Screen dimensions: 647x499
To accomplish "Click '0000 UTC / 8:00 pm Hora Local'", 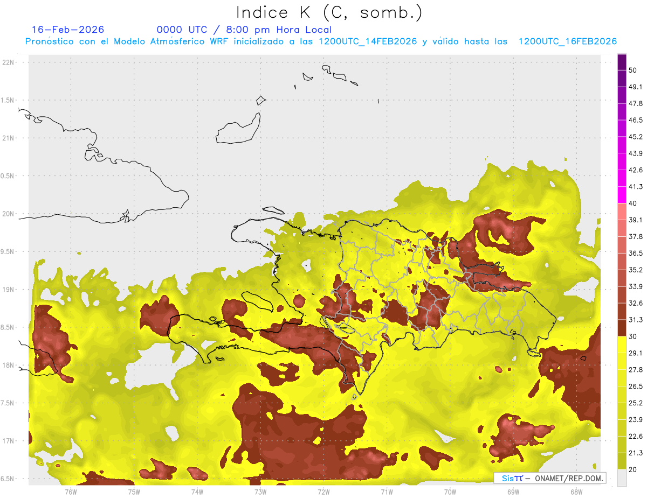I will (x=244, y=30).
